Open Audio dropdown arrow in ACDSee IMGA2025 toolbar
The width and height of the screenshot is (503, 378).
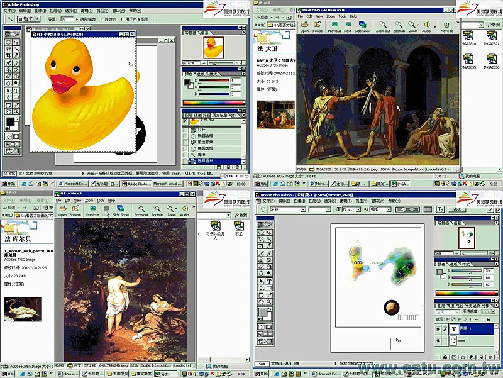pyautogui.click(x=435, y=26)
